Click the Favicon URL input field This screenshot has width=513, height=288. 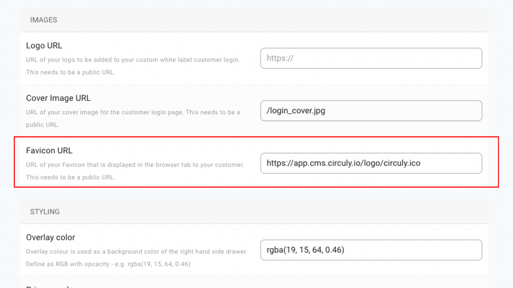[x=371, y=163]
